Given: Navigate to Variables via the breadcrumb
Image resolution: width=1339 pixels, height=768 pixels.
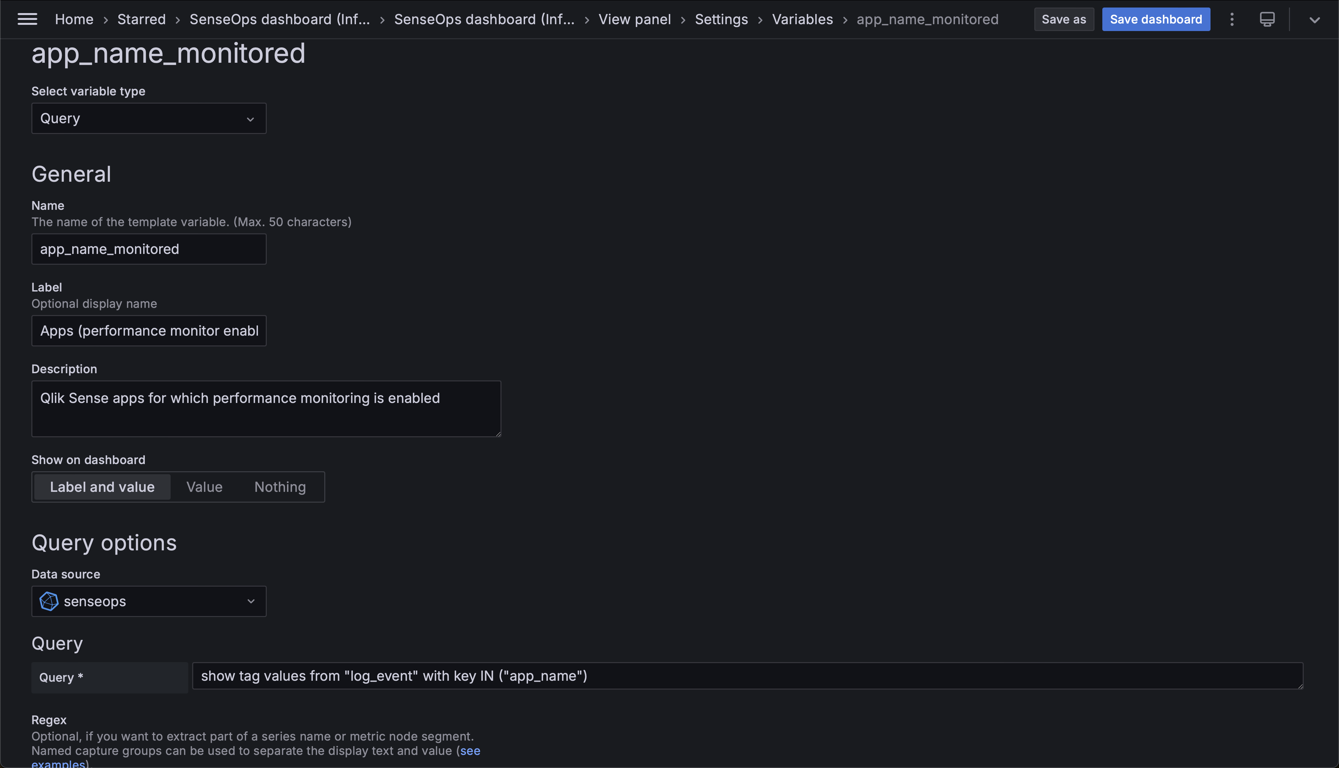Looking at the screenshot, I should click(x=802, y=19).
